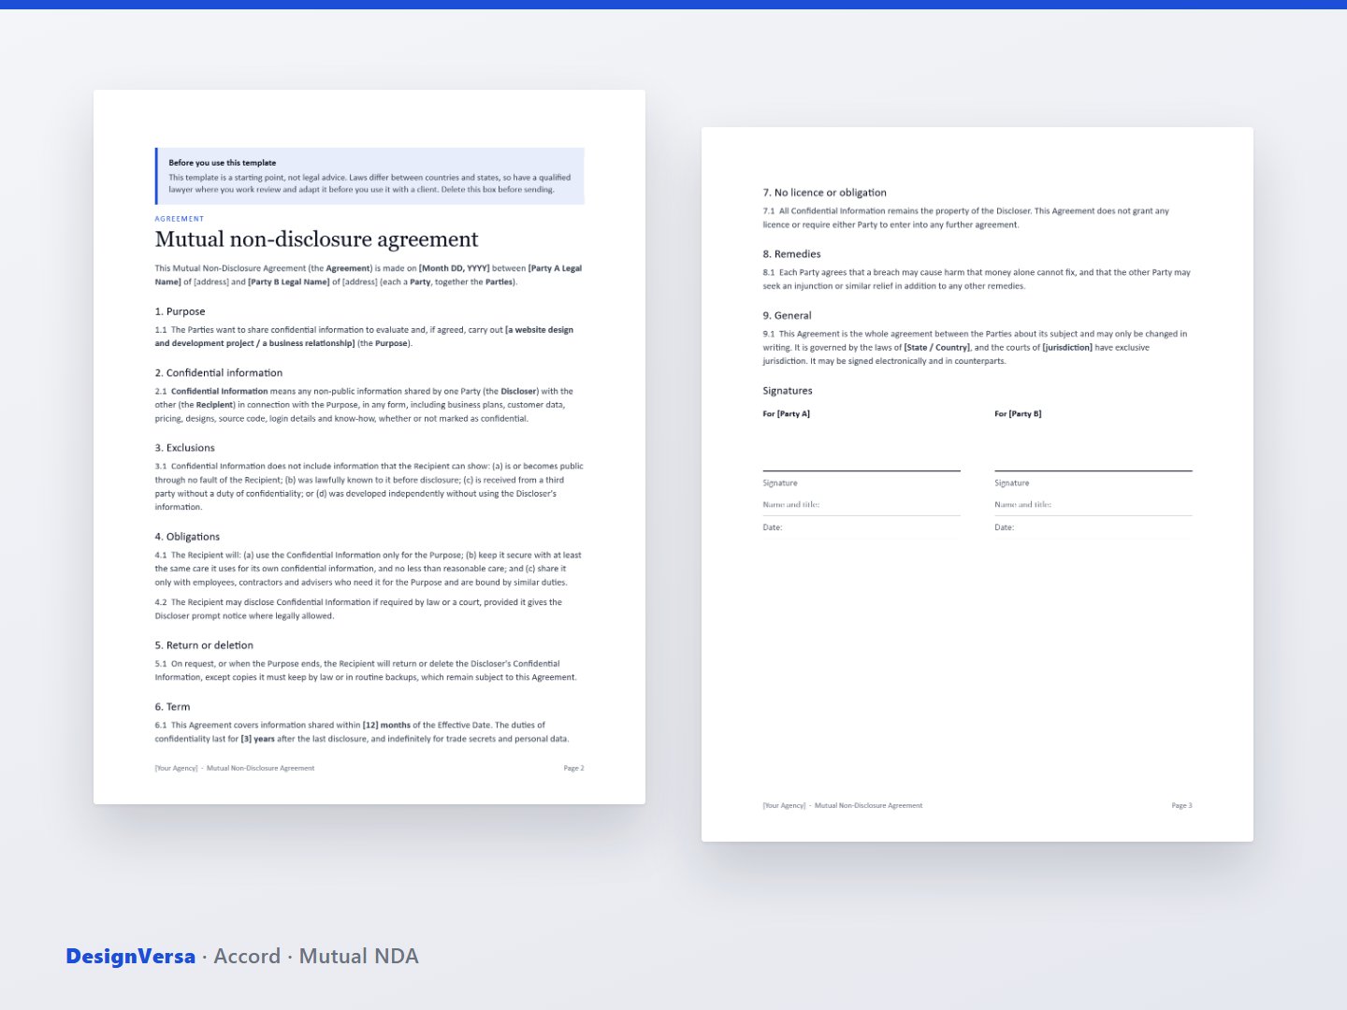Click the "4. Obligations" section heading
The image size is (1347, 1010).
point(187,537)
